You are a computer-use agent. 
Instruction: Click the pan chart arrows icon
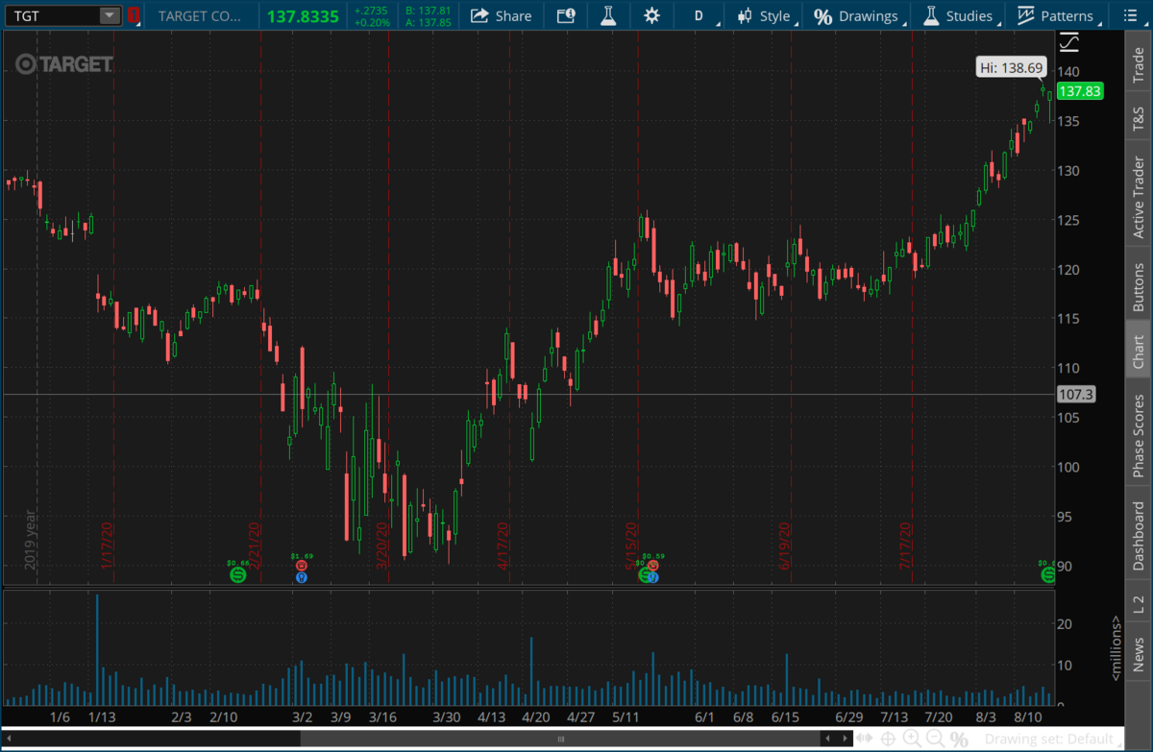[865, 739]
